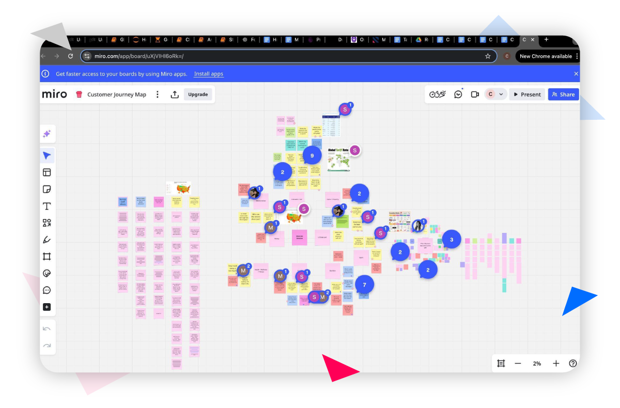This screenshot has width=620, height=408.
Task: Start a video call with the camera icon
Action: pos(475,95)
